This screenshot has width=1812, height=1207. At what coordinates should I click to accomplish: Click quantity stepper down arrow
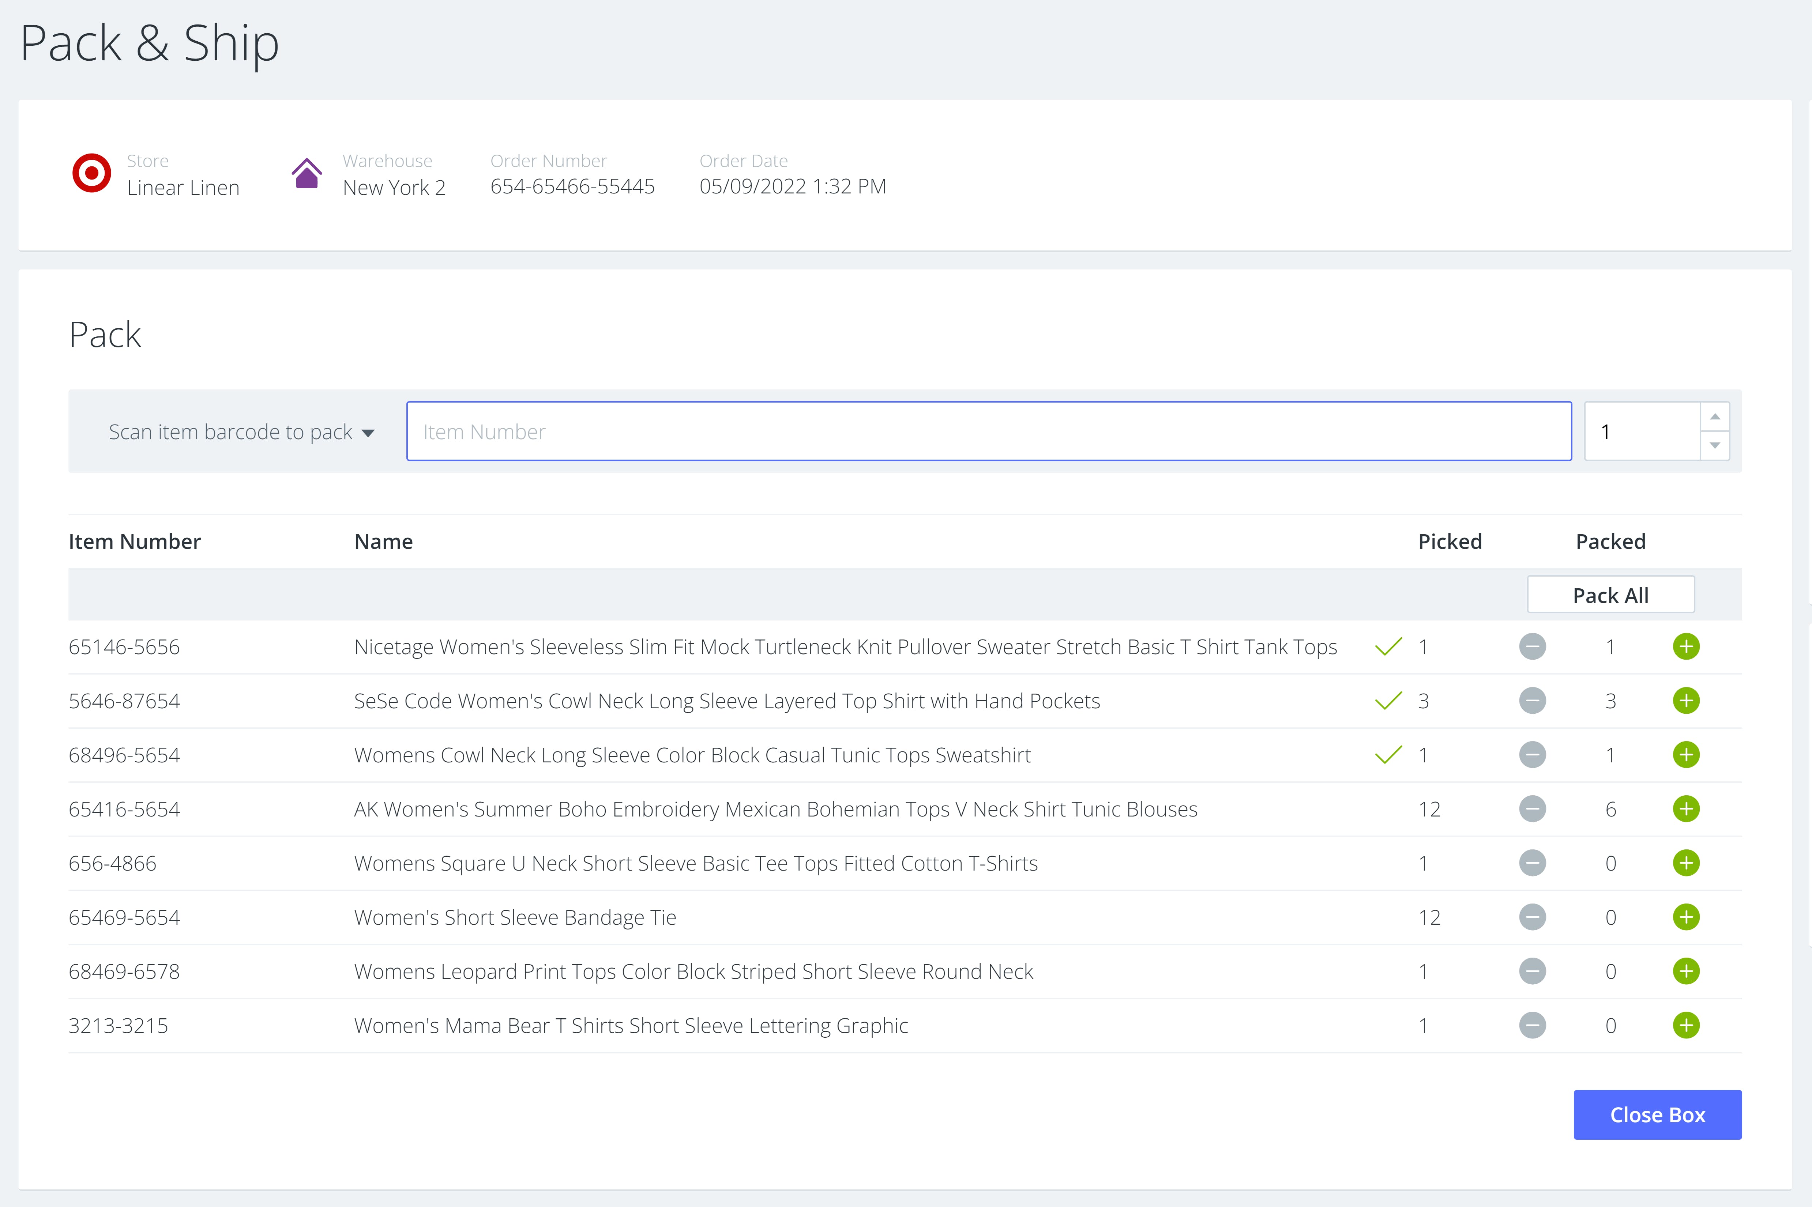pos(1715,446)
